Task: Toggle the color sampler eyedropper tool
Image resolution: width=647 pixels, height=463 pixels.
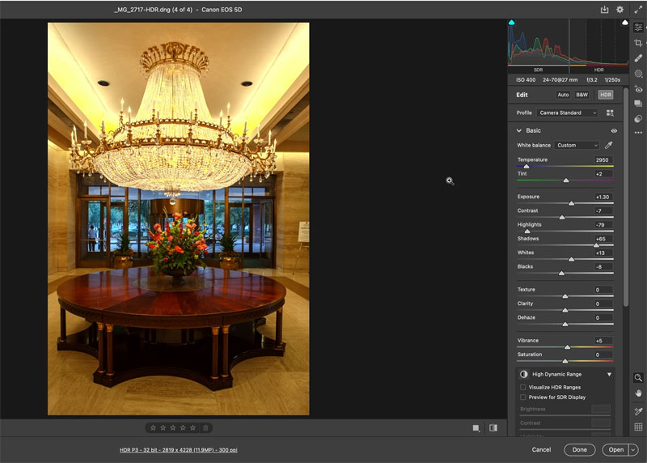Action: pyautogui.click(x=638, y=411)
